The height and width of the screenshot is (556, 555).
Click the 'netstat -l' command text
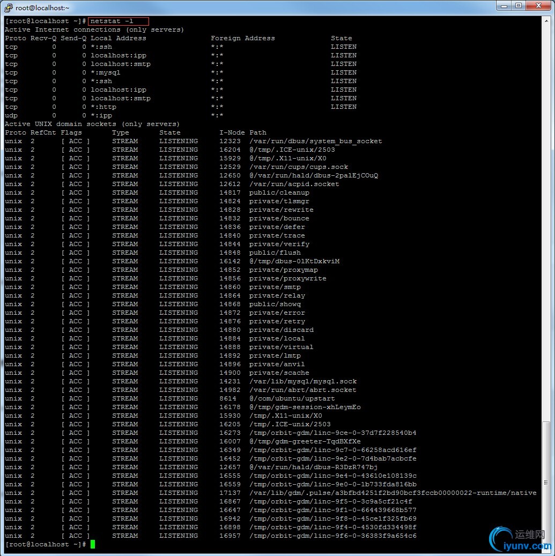pos(112,21)
